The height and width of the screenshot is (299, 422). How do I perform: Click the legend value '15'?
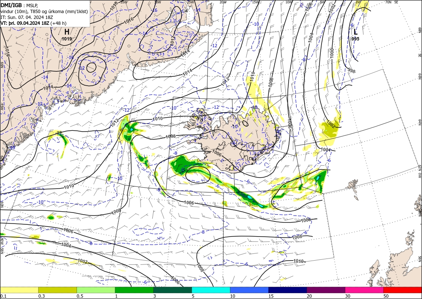(271, 296)
